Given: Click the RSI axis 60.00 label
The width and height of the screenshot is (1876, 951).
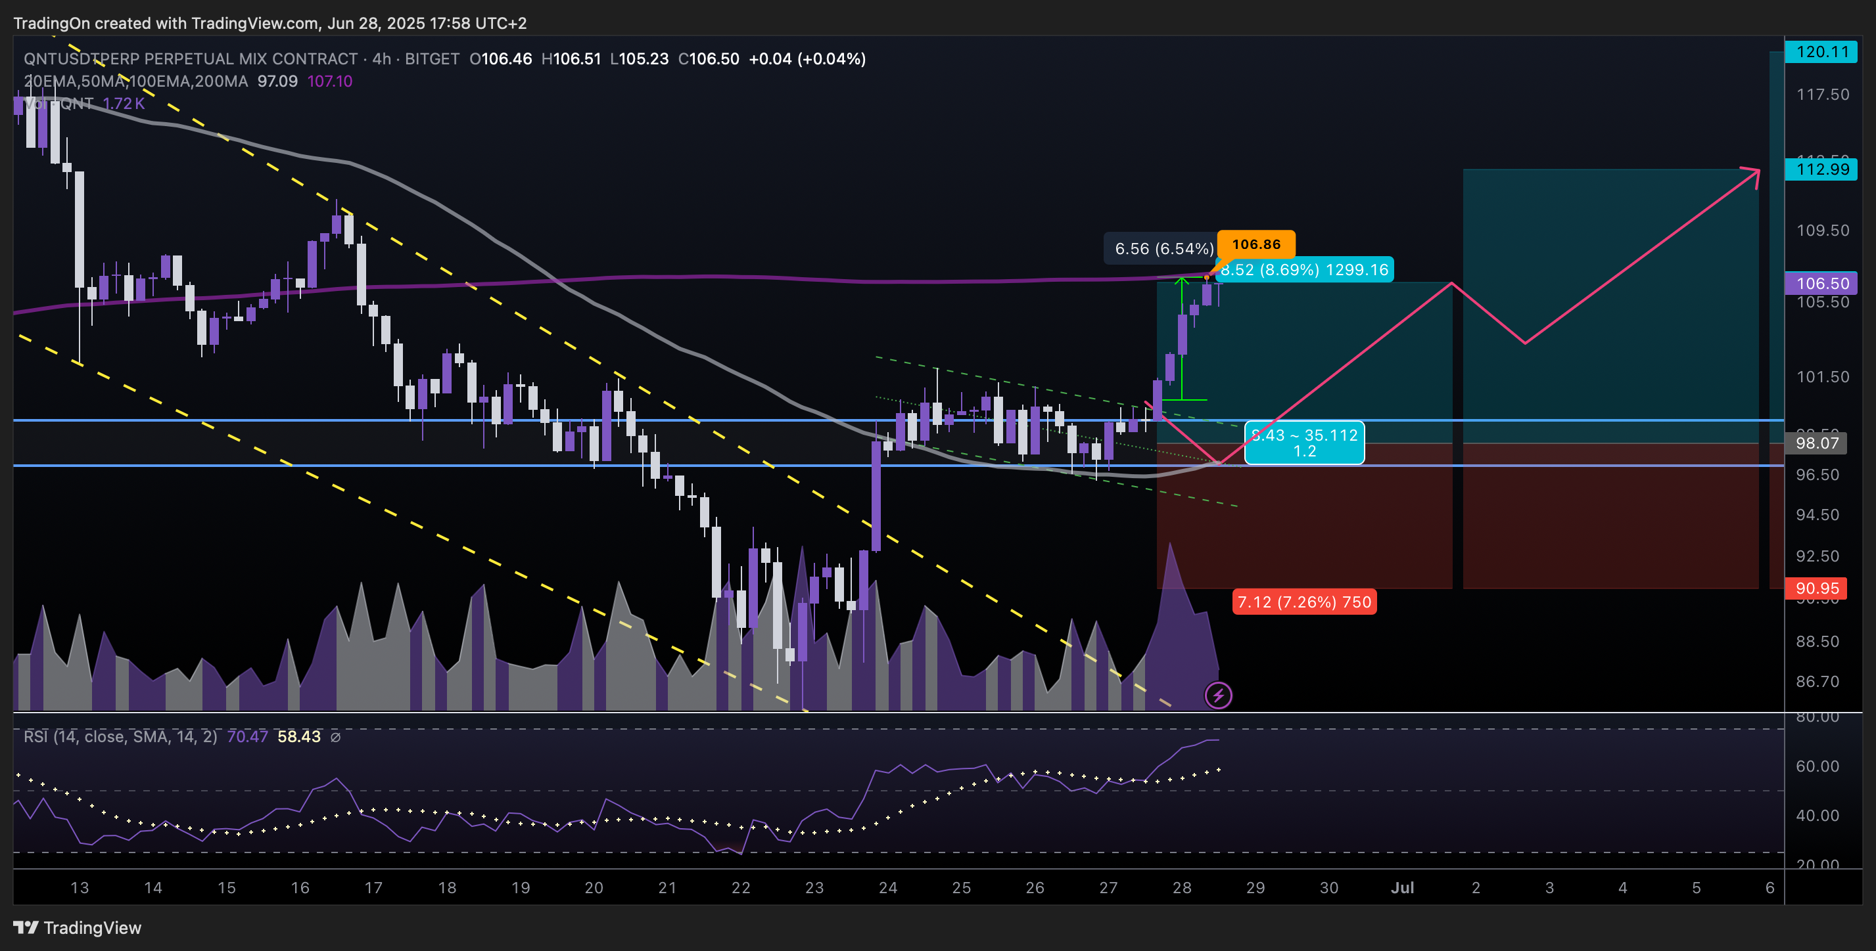Looking at the screenshot, I should point(1817,766).
